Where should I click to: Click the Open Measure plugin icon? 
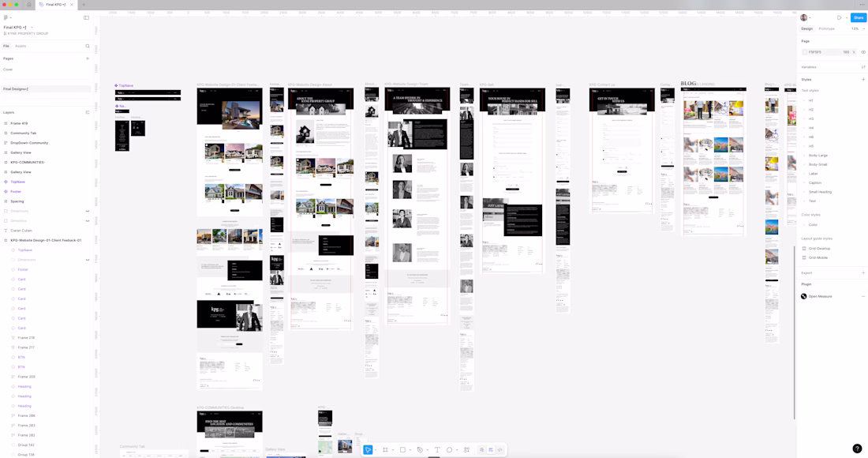coord(804,296)
